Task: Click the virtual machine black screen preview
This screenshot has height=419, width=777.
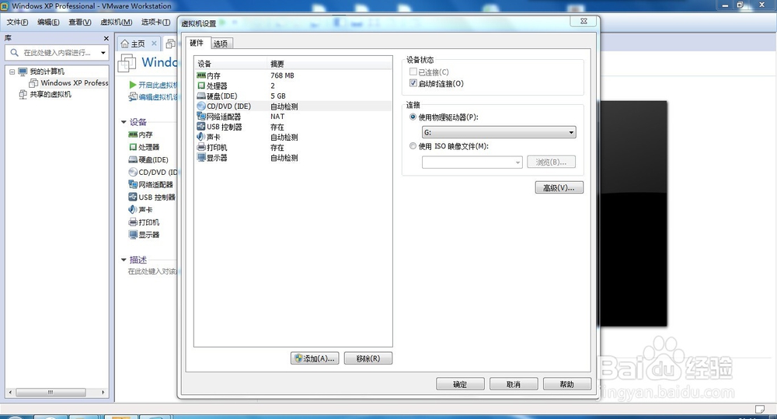Action: tap(632, 213)
